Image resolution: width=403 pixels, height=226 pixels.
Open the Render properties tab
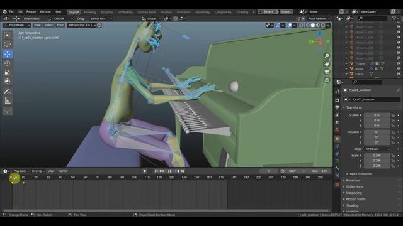point(338,100)
